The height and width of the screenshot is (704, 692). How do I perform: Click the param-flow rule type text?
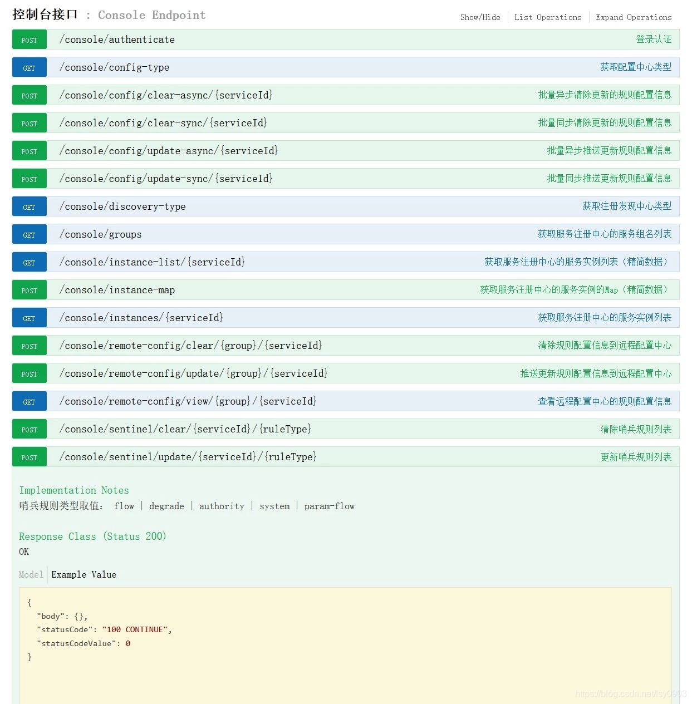[330, 506]
